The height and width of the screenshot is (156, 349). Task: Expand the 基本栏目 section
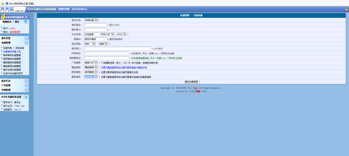pyautogui.click(x=26, y=81)
